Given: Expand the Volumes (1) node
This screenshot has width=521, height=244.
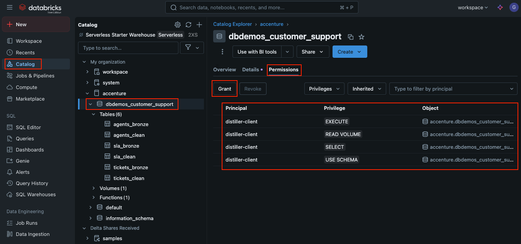Looking at the screenshot, I should 93,188.
